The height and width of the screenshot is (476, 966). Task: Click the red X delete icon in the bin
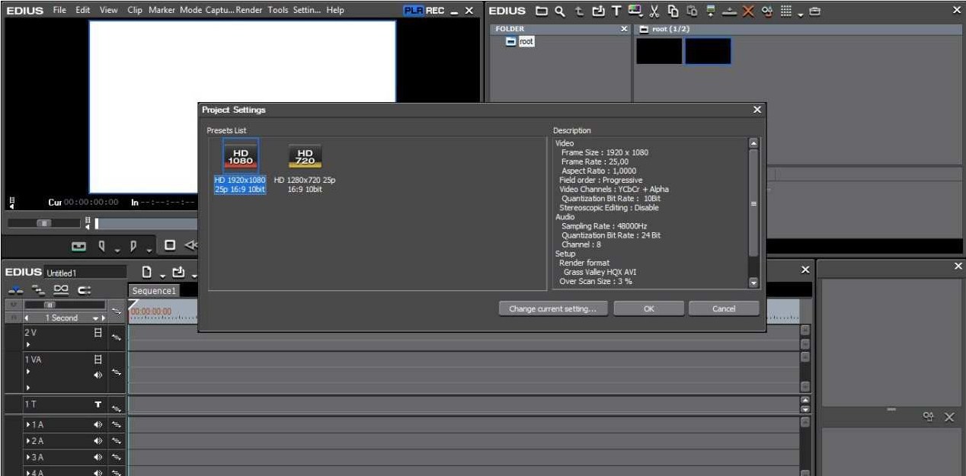pos(747,11)
